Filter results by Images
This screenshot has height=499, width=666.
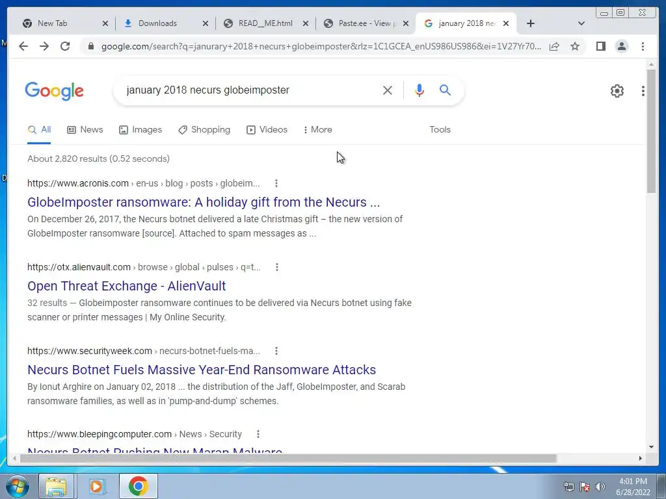point(140,130)
